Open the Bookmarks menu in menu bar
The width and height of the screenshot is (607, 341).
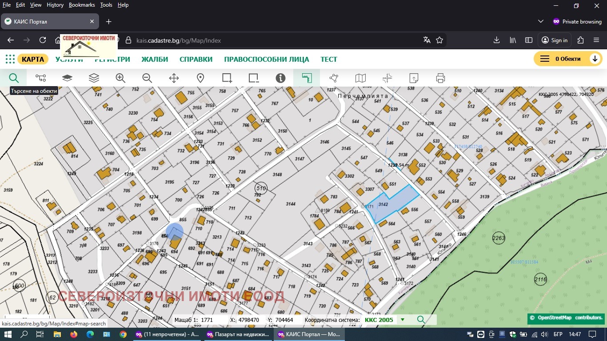pos(82,5)
